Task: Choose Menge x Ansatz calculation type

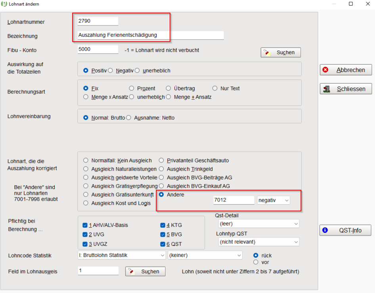Action: click(x=86, y=97)
